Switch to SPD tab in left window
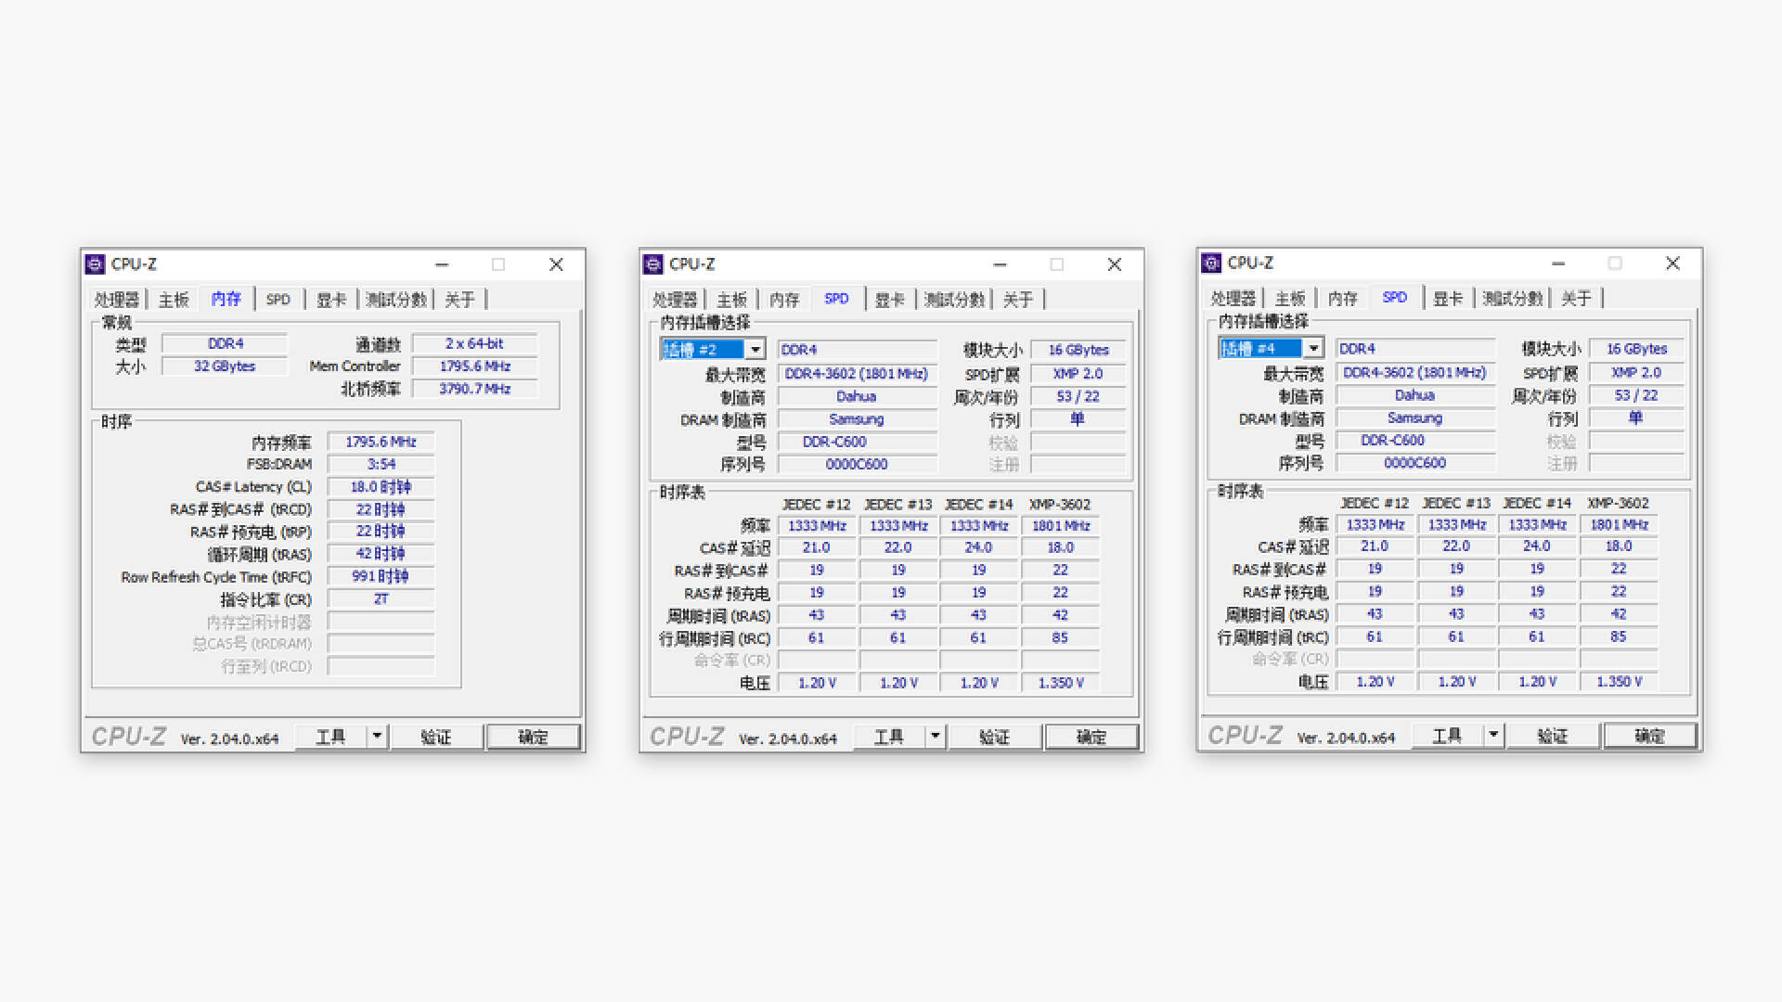The width and height of the screenshot is (1782, 1002). tap(278, 300)
